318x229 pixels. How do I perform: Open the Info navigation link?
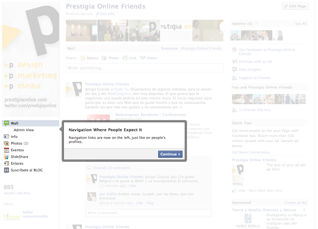click(14, 137)
